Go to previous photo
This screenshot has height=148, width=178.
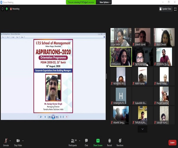[50, 117]
